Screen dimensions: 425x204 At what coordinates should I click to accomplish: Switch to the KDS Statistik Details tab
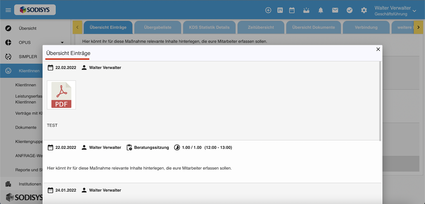(x=209, y=27)
